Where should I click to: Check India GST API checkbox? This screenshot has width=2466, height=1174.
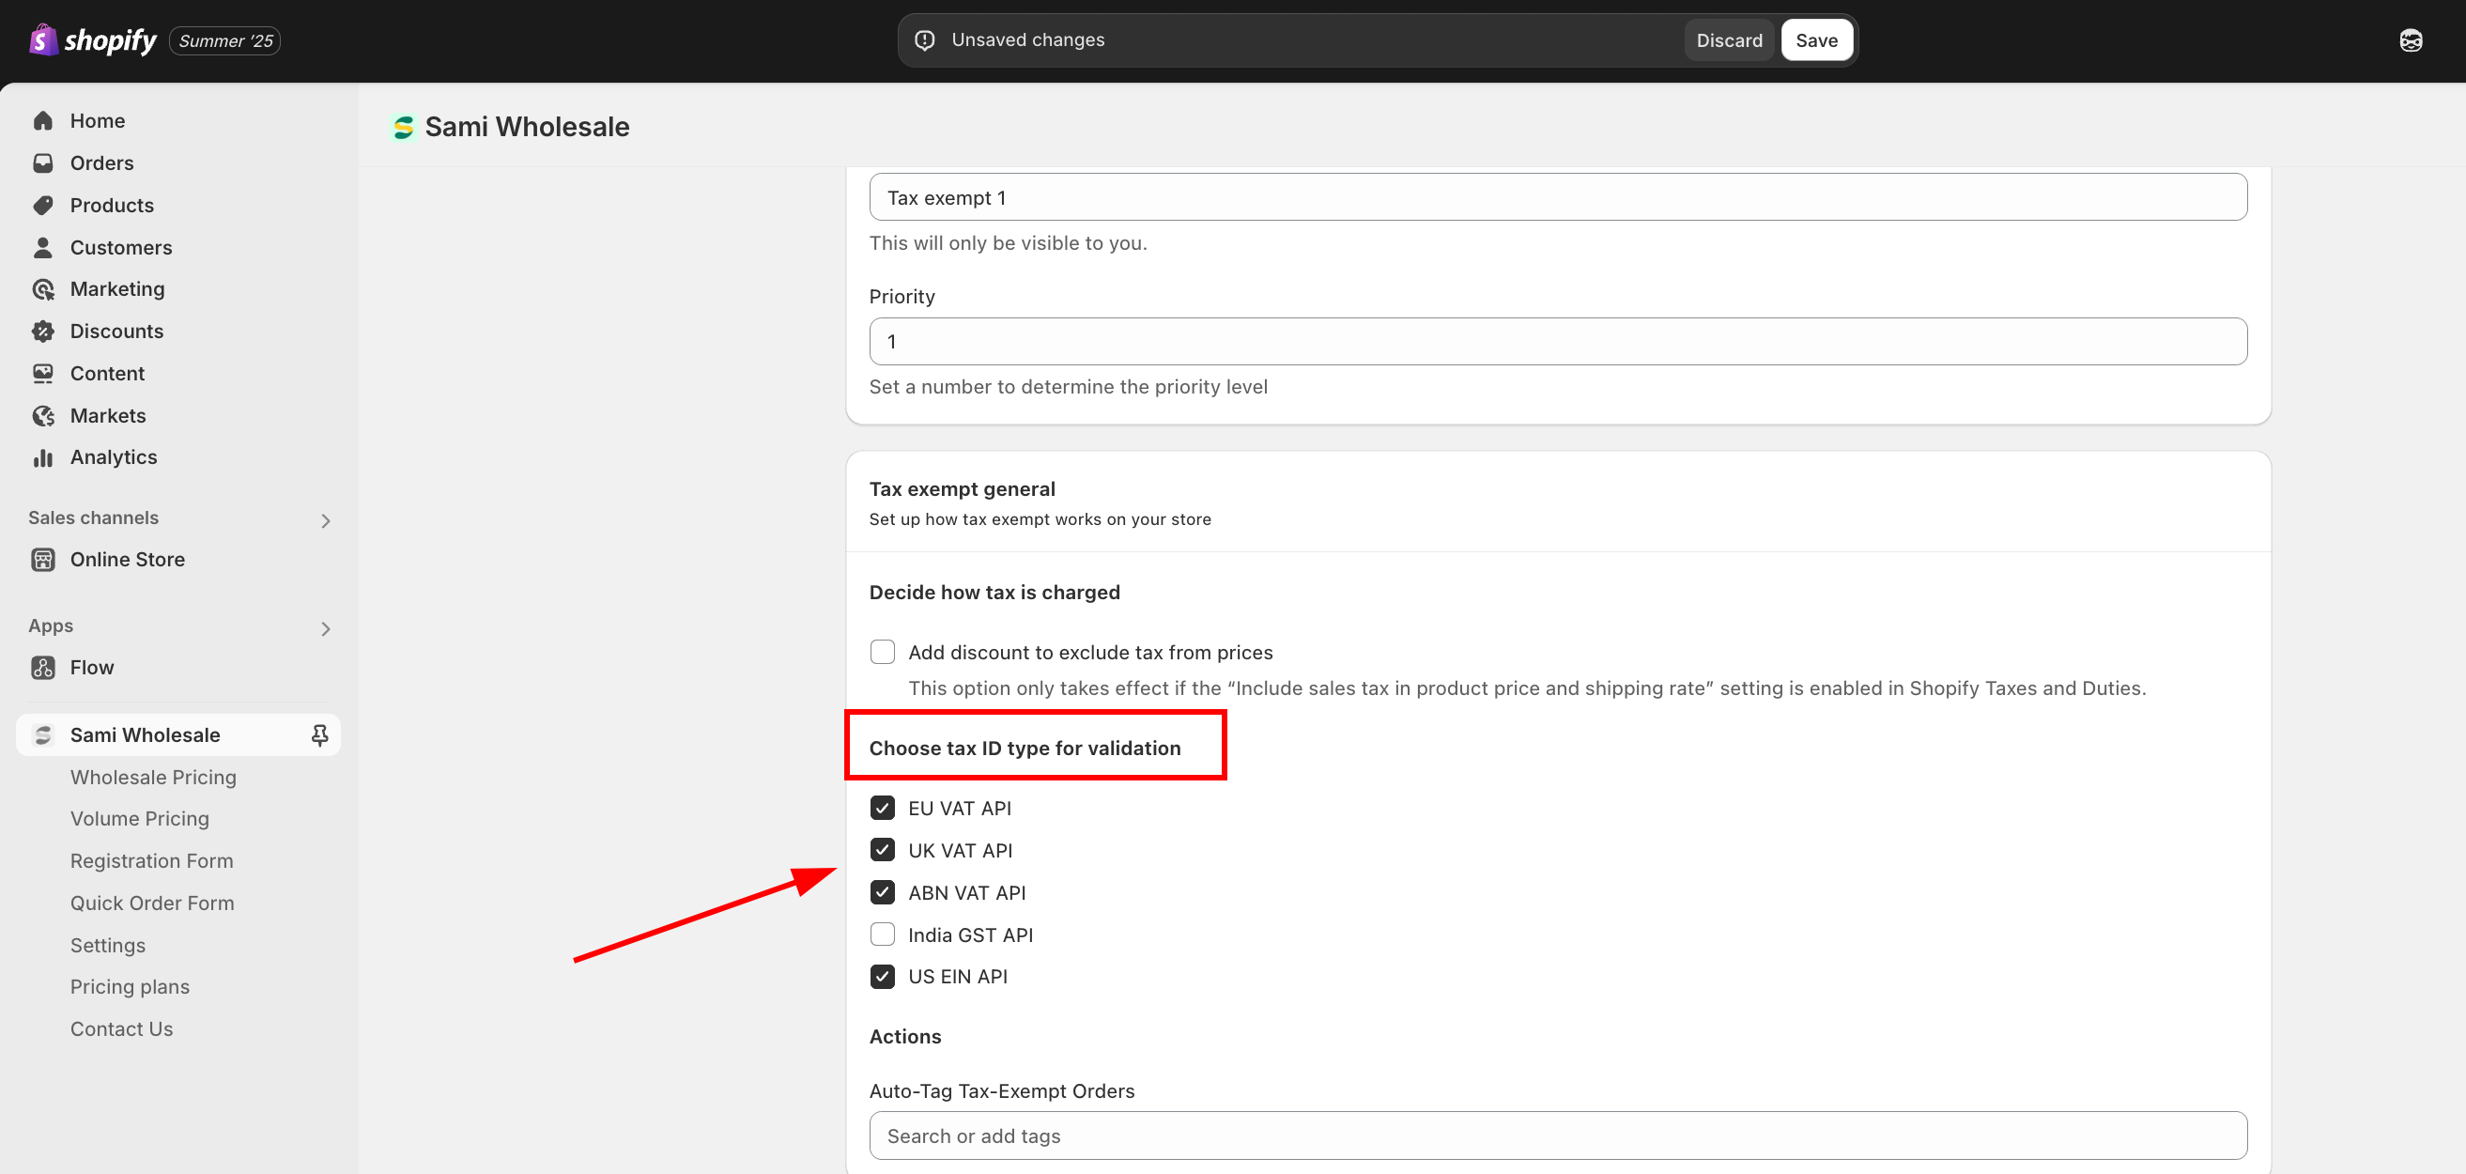pos(883,935)
